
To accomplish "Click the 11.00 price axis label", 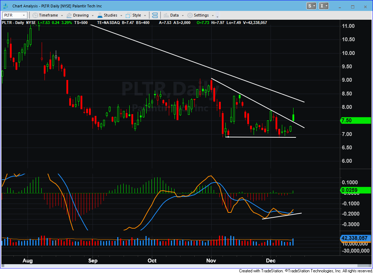I will click(348, 26).
